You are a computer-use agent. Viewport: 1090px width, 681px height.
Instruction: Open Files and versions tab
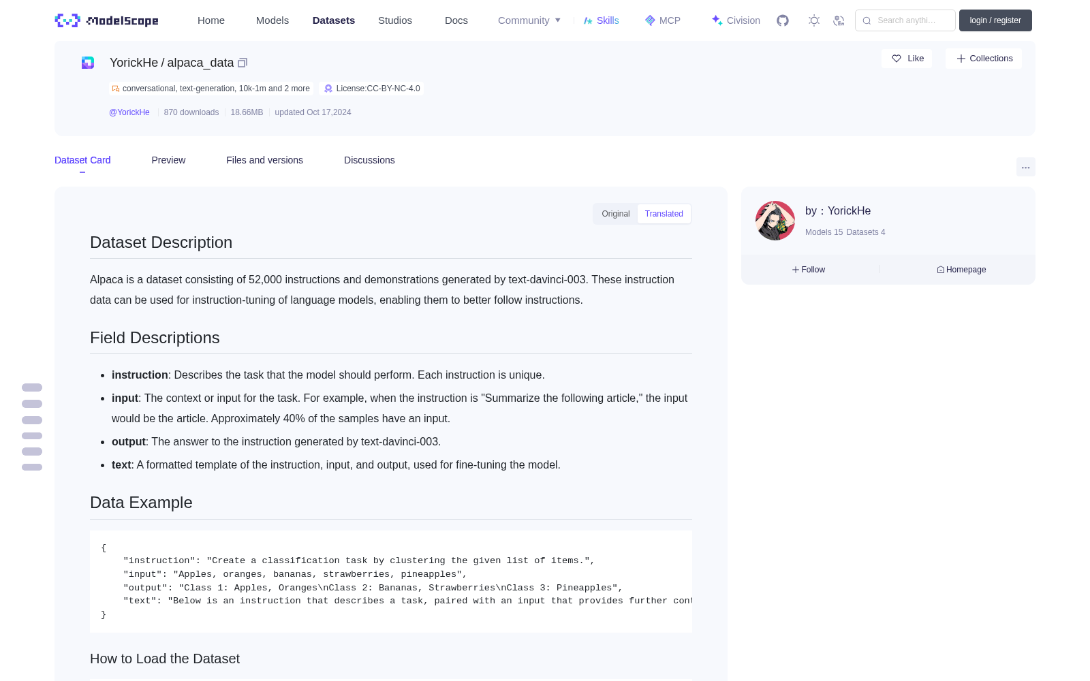coord(264,160)
